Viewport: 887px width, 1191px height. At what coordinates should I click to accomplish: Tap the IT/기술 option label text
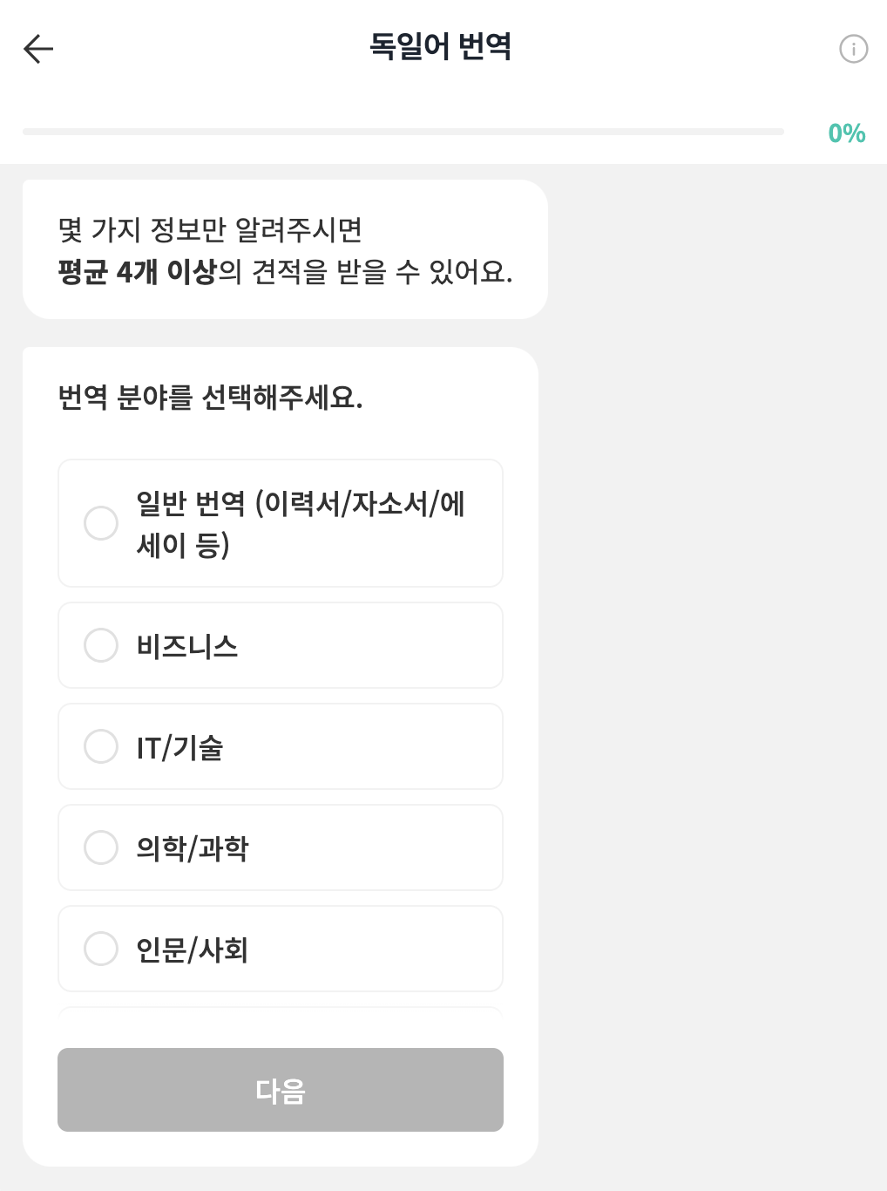(x=179, y=747)
